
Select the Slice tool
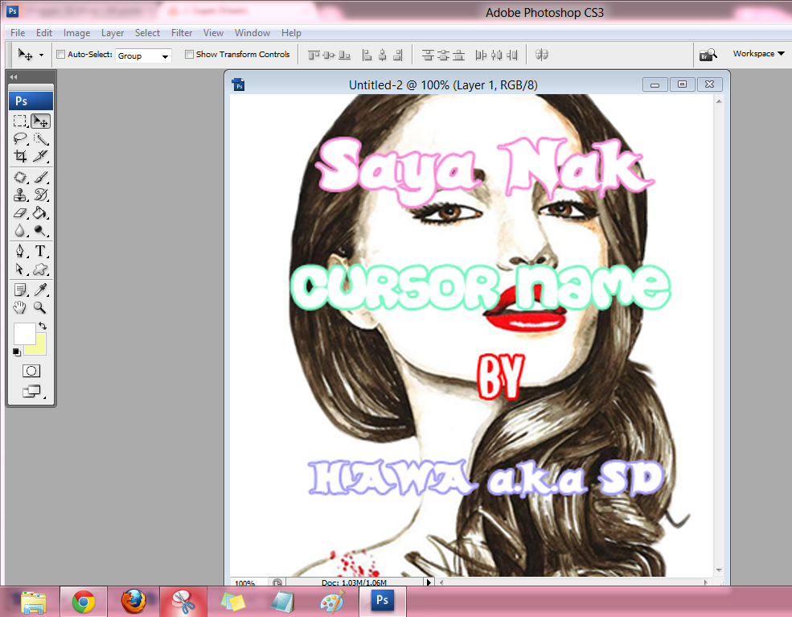pyautogui.click(x=40, y=156)
